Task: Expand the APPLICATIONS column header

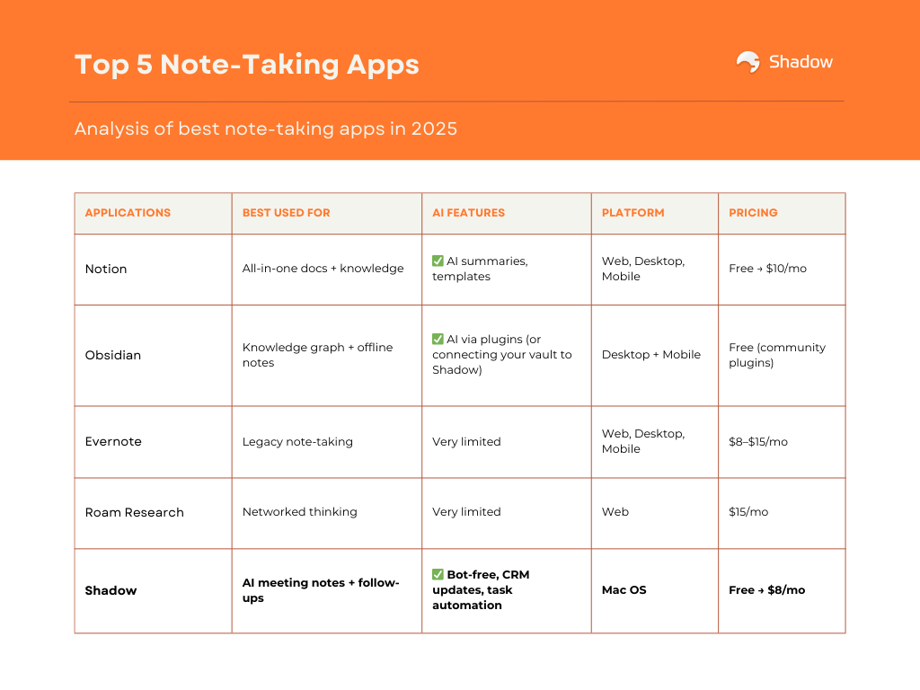Action: click(128, 213)
